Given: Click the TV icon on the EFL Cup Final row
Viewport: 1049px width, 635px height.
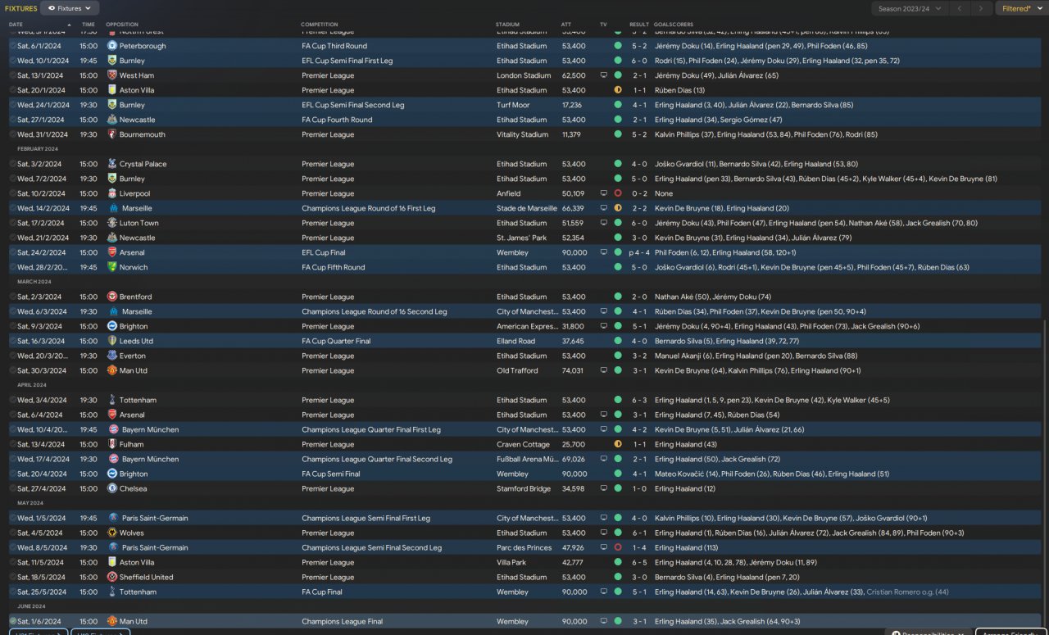Looking at the screenshot, I should (x=604, y=252).
